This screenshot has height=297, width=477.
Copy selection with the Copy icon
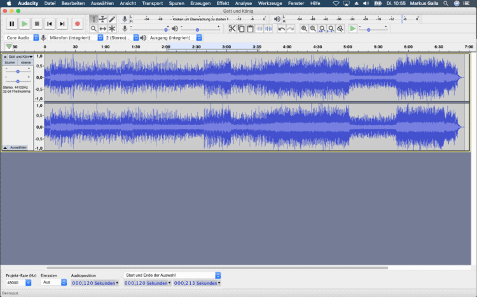tap(241, 29)
